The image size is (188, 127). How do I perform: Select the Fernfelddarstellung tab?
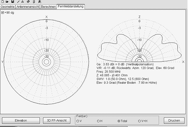(x=71, y=6)
